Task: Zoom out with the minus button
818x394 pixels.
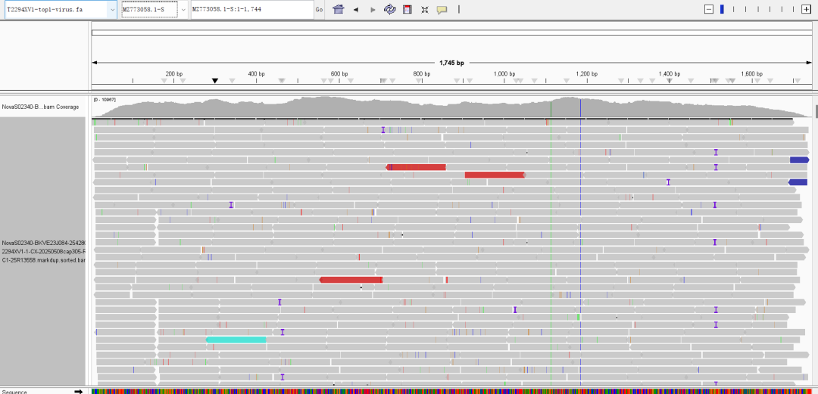Action: [x=709, y=9]
